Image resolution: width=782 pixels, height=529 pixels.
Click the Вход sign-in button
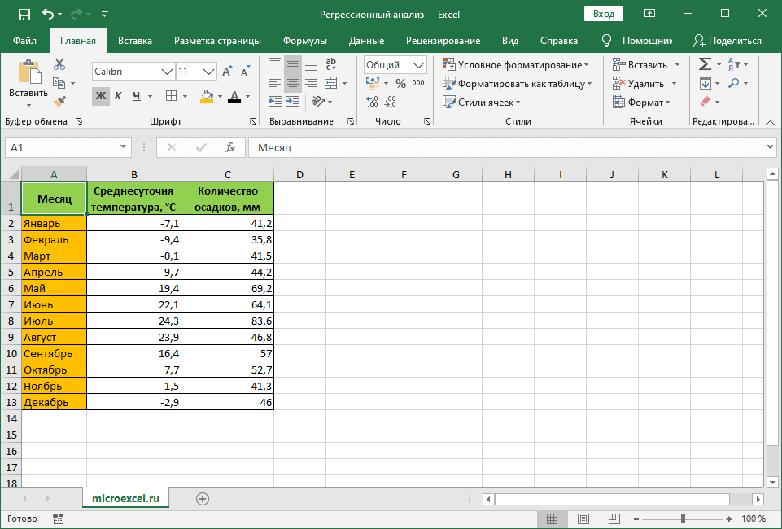tap(603, 14)
